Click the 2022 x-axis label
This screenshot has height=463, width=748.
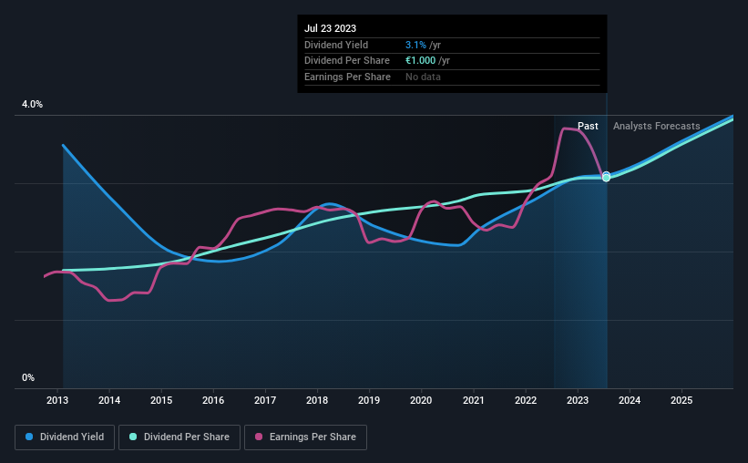[526, 400]
